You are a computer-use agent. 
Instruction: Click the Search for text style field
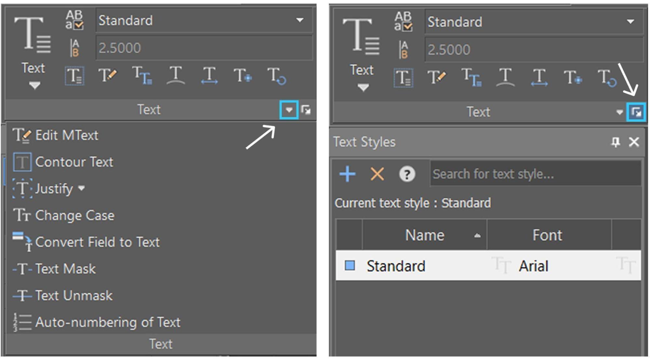pos(536,174)
